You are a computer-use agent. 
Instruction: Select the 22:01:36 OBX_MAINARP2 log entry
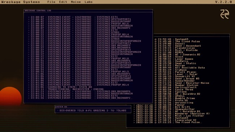[x=80, y=98]
